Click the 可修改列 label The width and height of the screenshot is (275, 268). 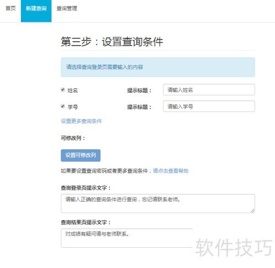[x=73, y=138]
